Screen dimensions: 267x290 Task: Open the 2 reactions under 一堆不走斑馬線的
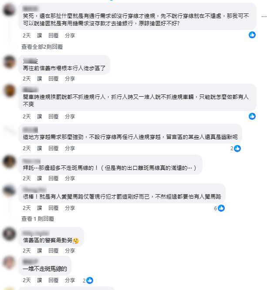[88, 280]
